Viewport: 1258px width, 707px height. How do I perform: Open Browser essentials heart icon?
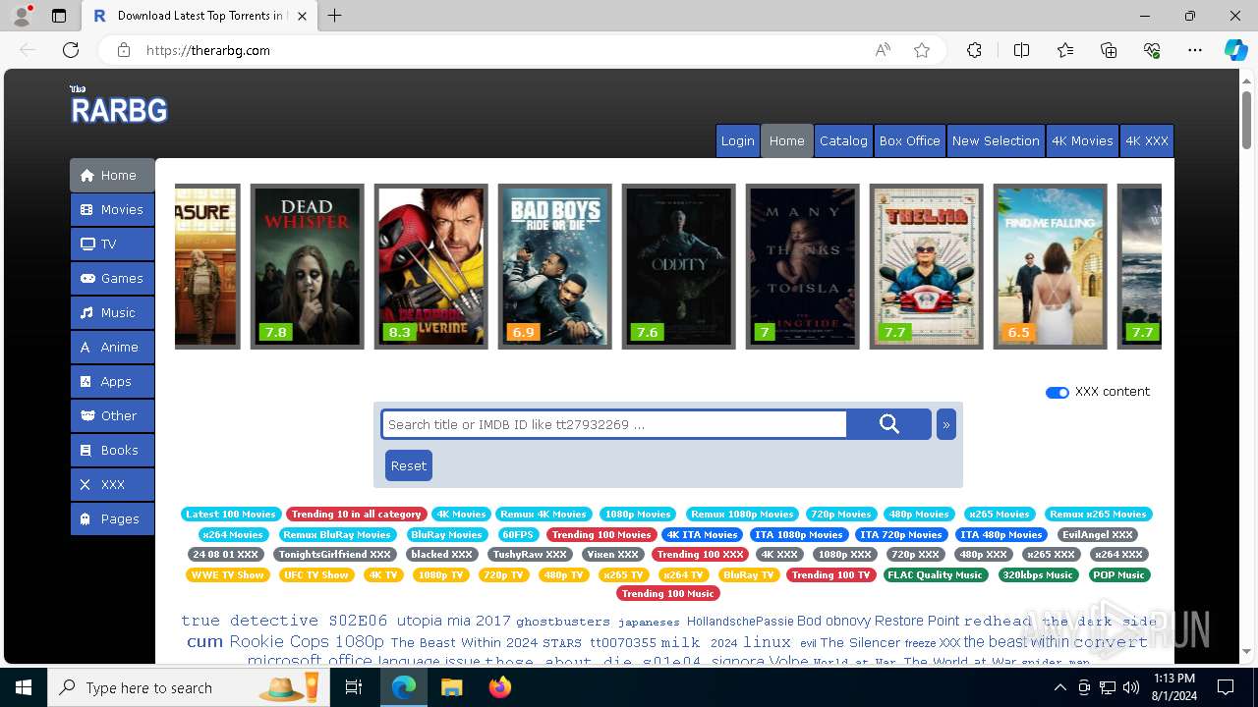click(1152, 50)
